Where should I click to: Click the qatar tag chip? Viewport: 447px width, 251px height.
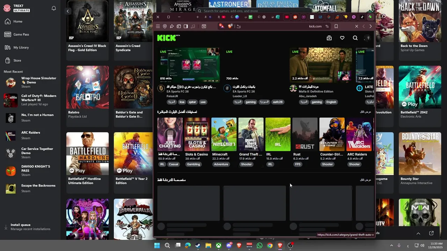point(192,102)
